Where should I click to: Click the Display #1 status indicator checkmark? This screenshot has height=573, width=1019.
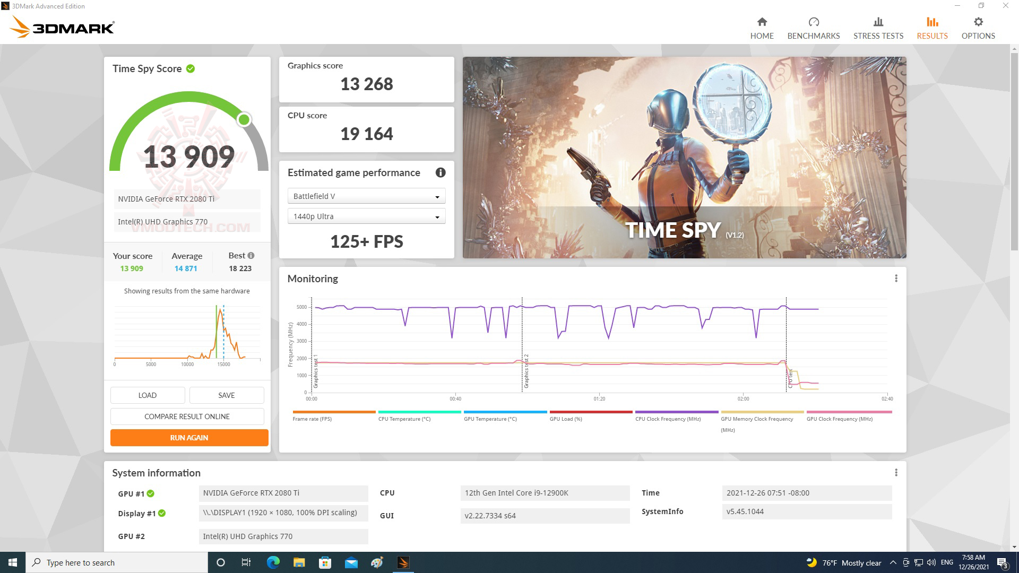point(159,512)
